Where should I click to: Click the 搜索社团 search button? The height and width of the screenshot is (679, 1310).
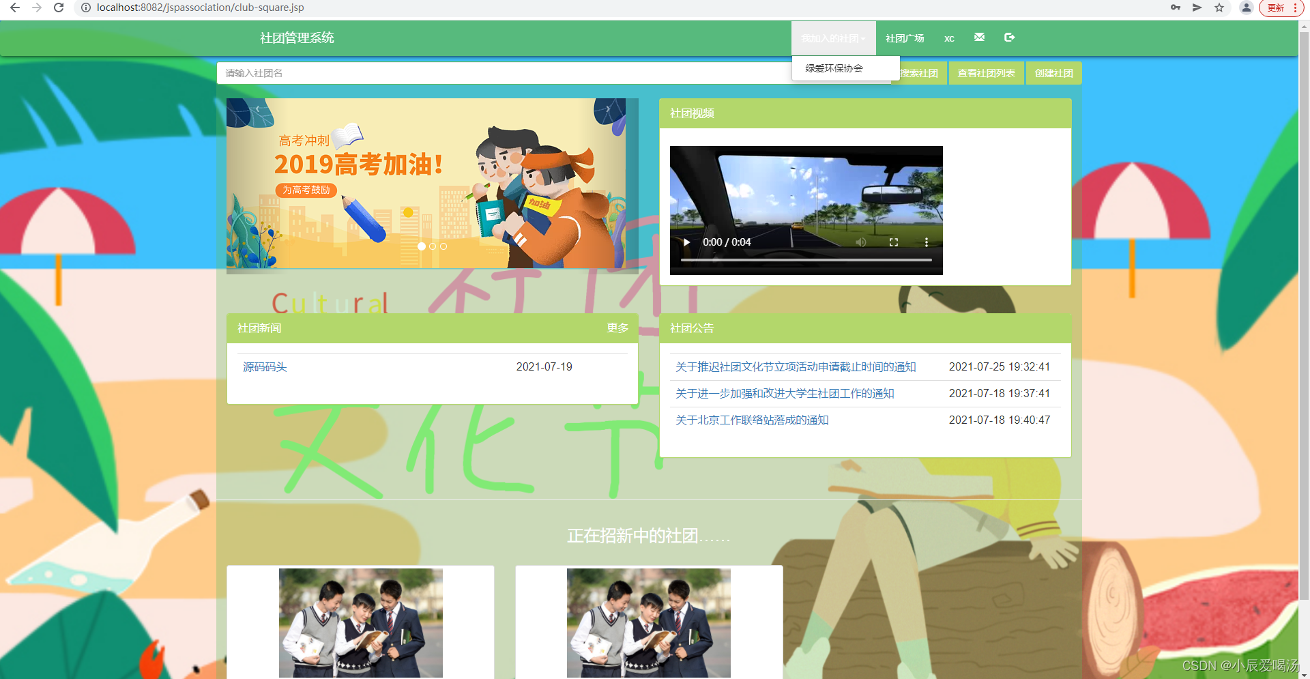[x=919, y=73]
